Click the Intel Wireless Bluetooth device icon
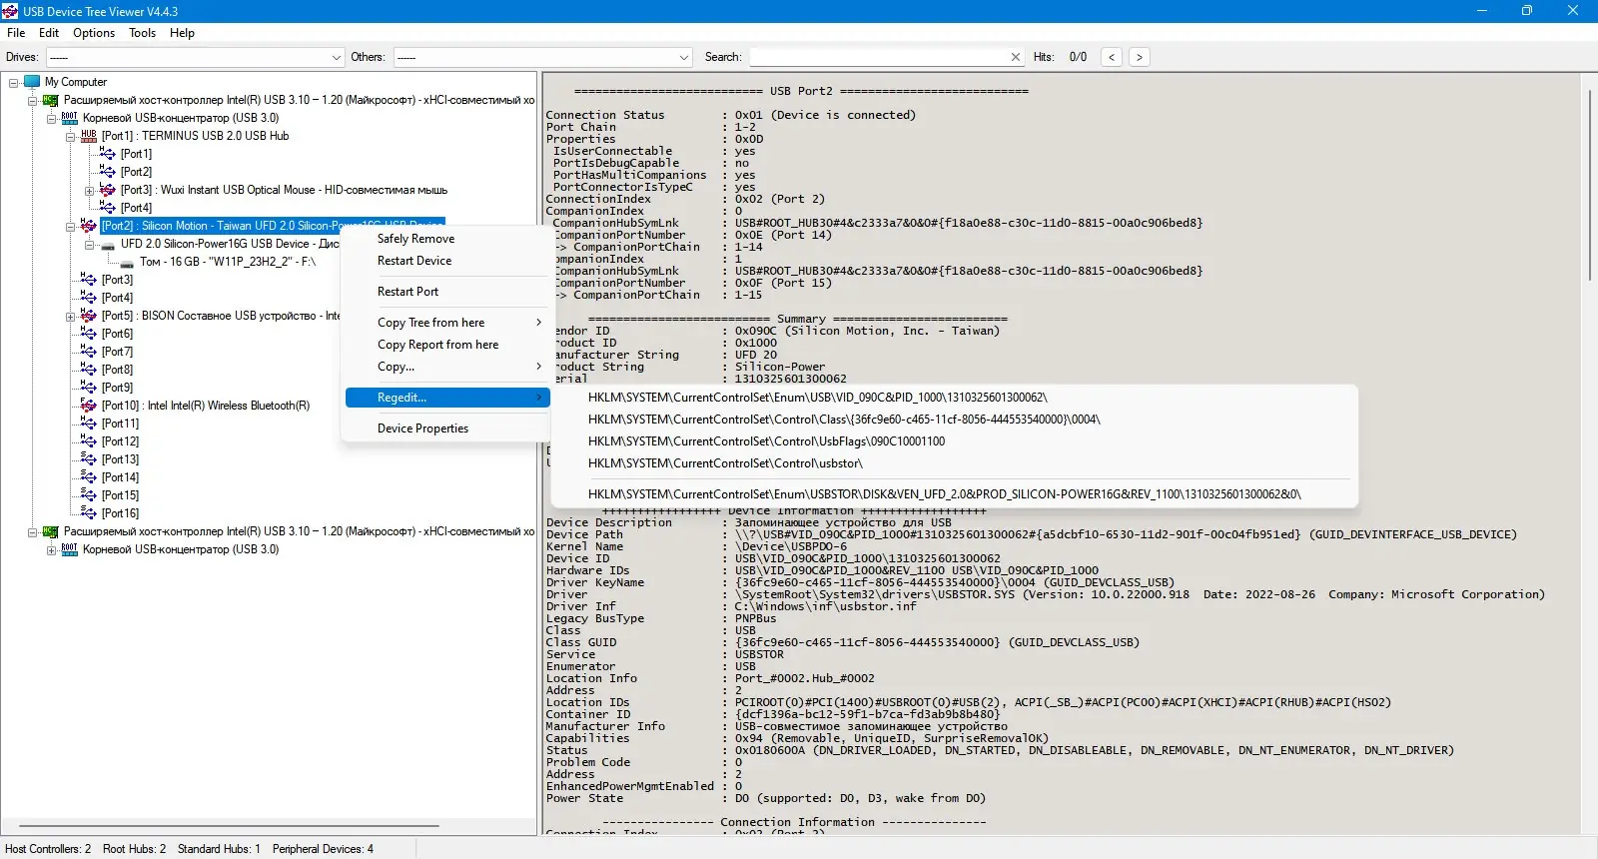Viewport: 1598px width, 859px height. point(89,406)
